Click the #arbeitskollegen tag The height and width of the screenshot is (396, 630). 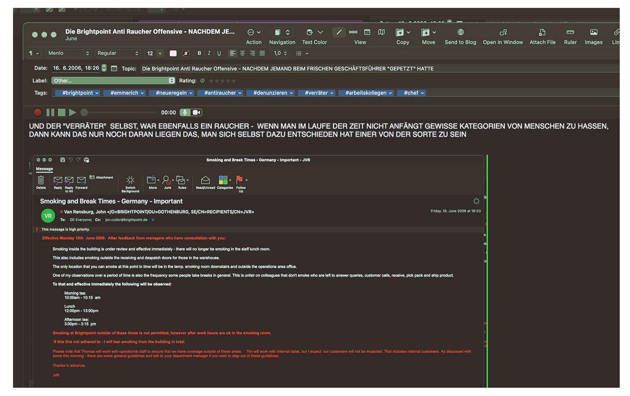pyautogui.click(x=366, y=93)
